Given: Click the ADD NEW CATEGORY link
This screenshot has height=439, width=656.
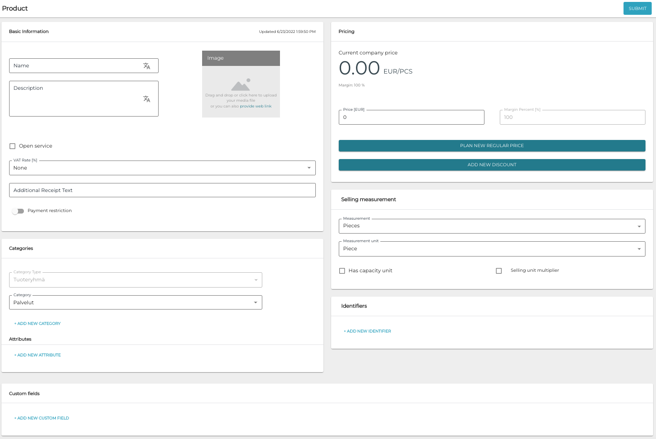Looking at the screenshot, I should coord(37,323).
